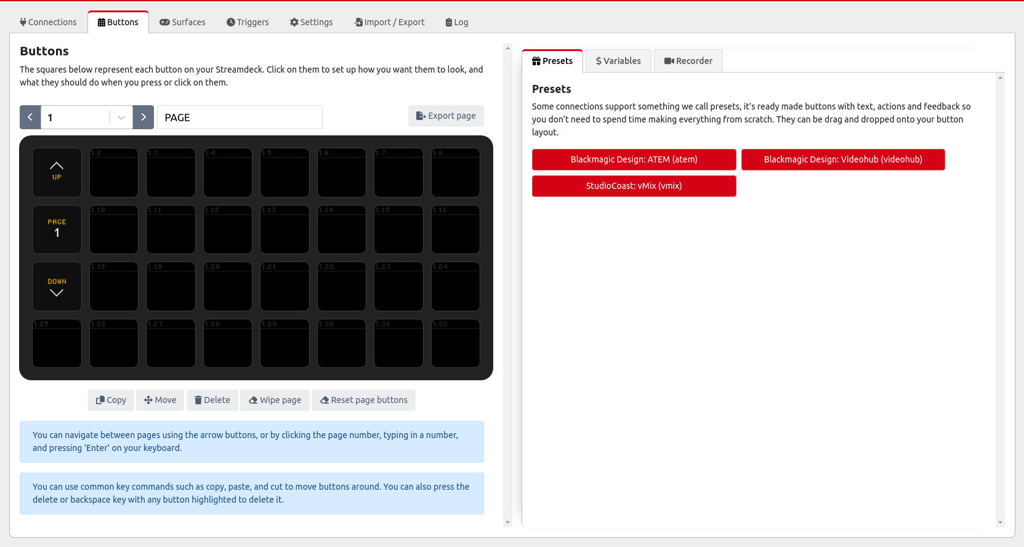Open StudioCoast vMix presets
This screenshot has height=547, width=1024.
634,186
